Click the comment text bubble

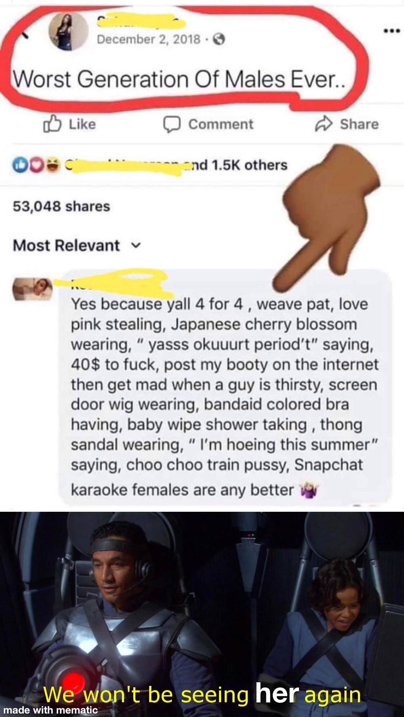(x=225, y=387)
